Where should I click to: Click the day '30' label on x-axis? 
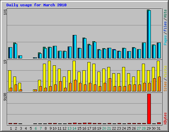[153, 128]
